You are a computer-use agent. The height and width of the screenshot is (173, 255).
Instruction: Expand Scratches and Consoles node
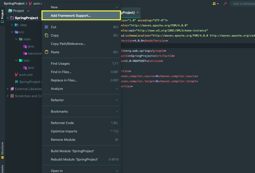coord(8,96)
